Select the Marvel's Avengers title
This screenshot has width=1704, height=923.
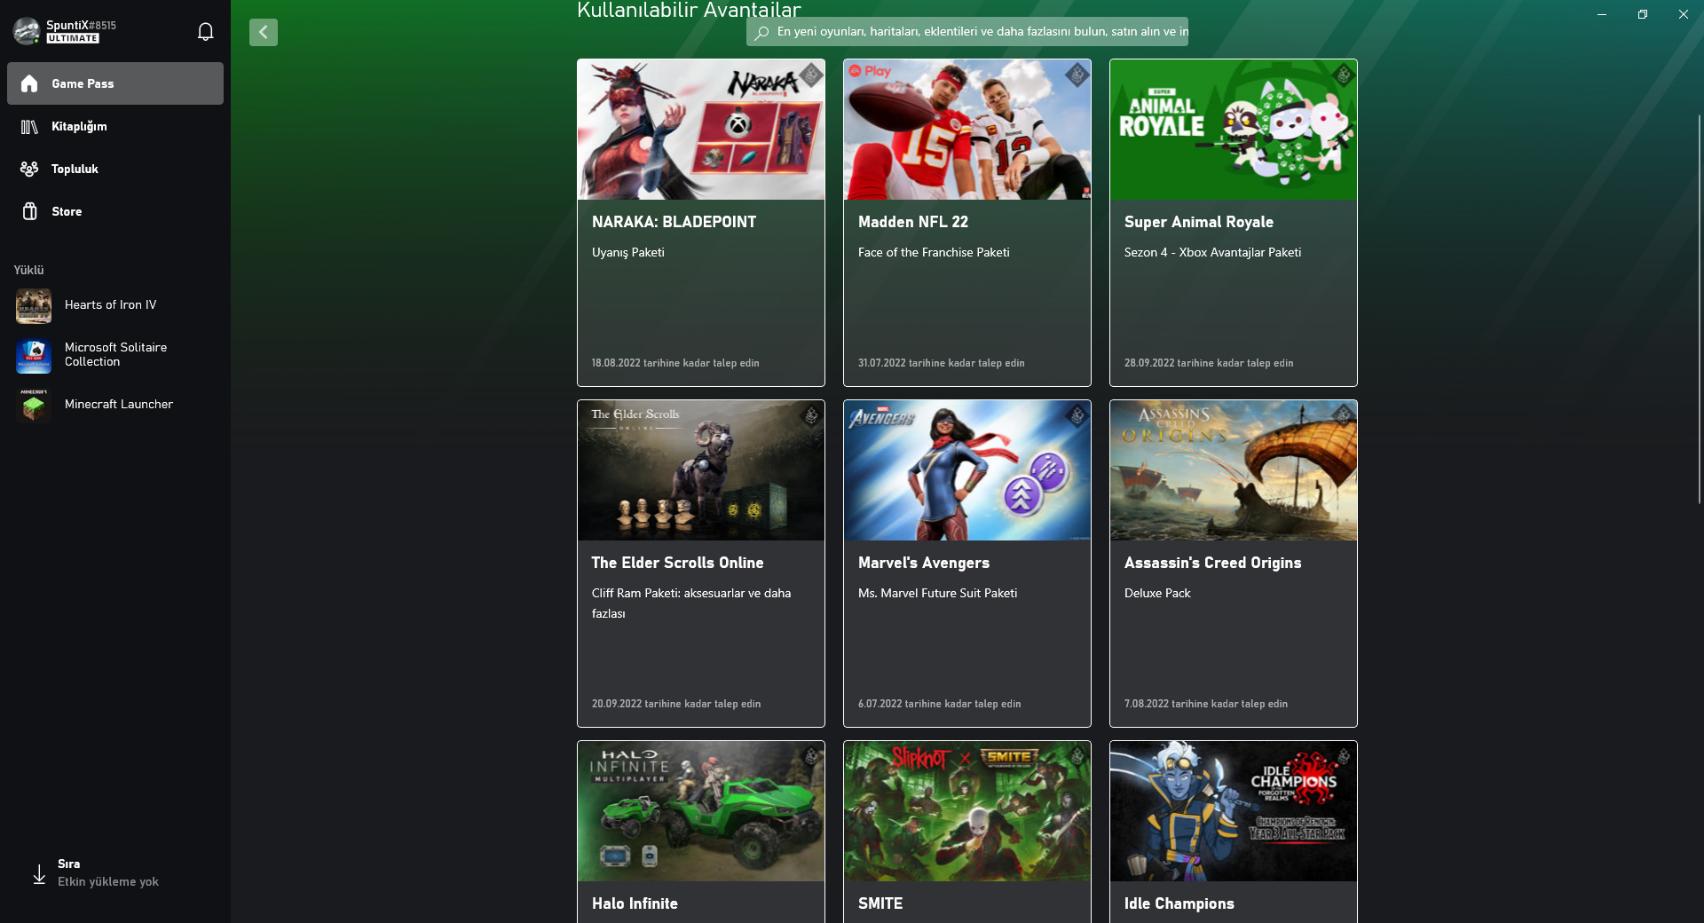[x=924, y=563]
